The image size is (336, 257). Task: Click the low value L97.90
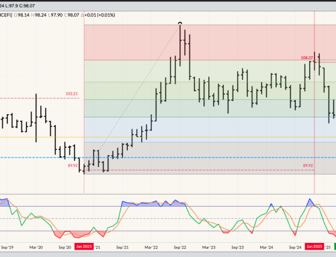(x=55, y=15)
